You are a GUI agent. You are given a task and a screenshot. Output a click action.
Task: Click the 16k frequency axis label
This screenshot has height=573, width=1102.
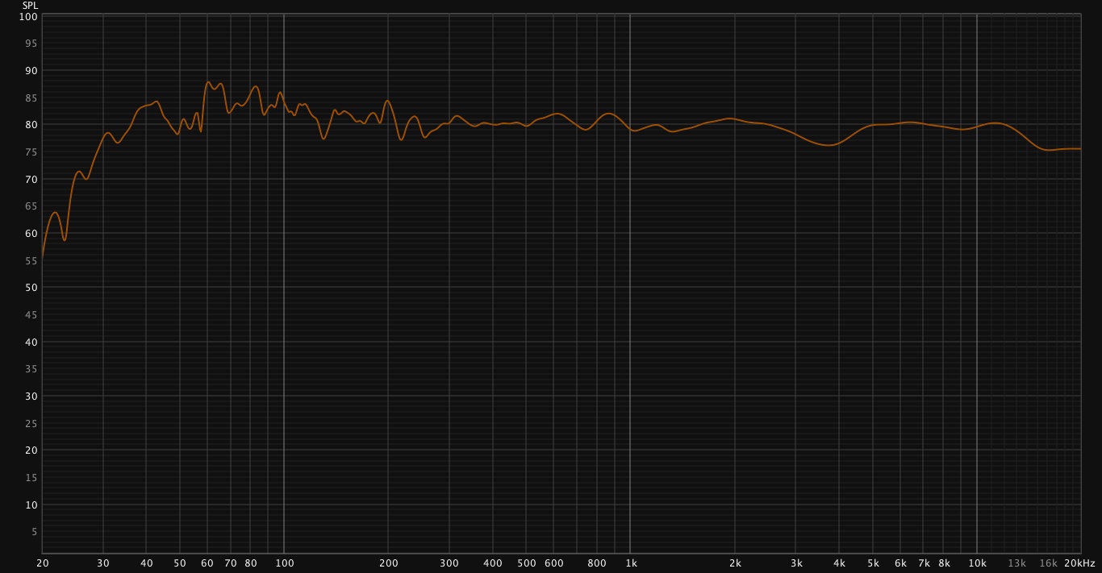[1048, 563]
